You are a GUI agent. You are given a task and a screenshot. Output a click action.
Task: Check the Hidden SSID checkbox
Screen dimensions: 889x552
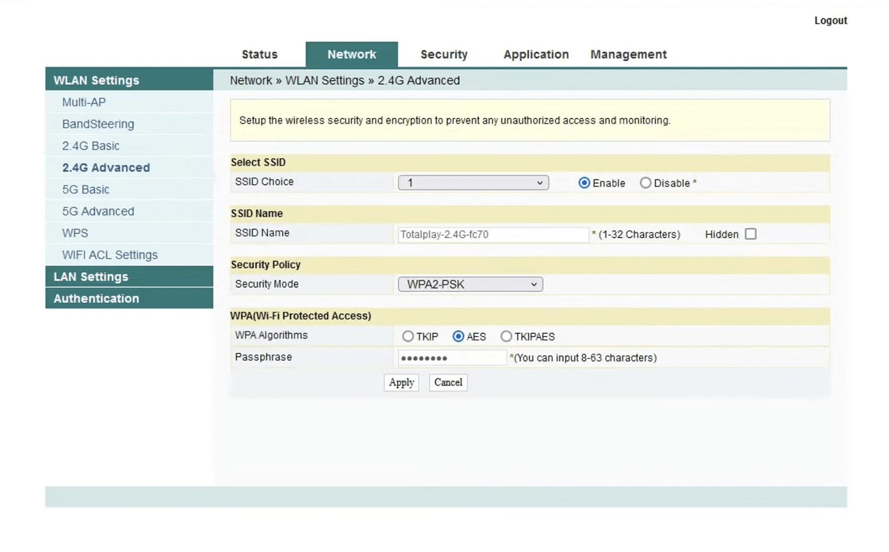pyautogui.click(x=750, y=234)
